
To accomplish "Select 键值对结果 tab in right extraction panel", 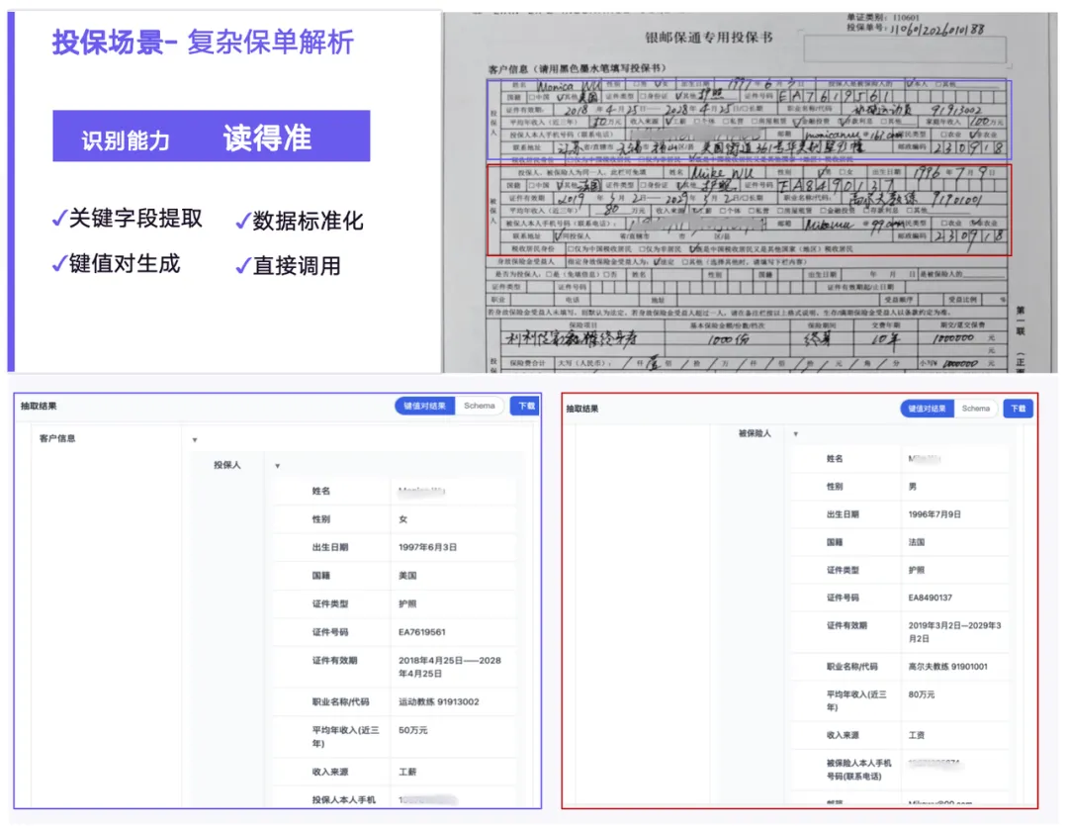I will pos(927,409).
